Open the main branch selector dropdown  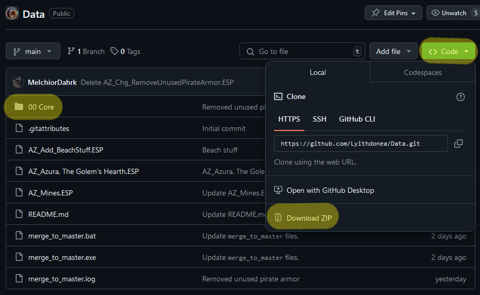pos(33,51)
